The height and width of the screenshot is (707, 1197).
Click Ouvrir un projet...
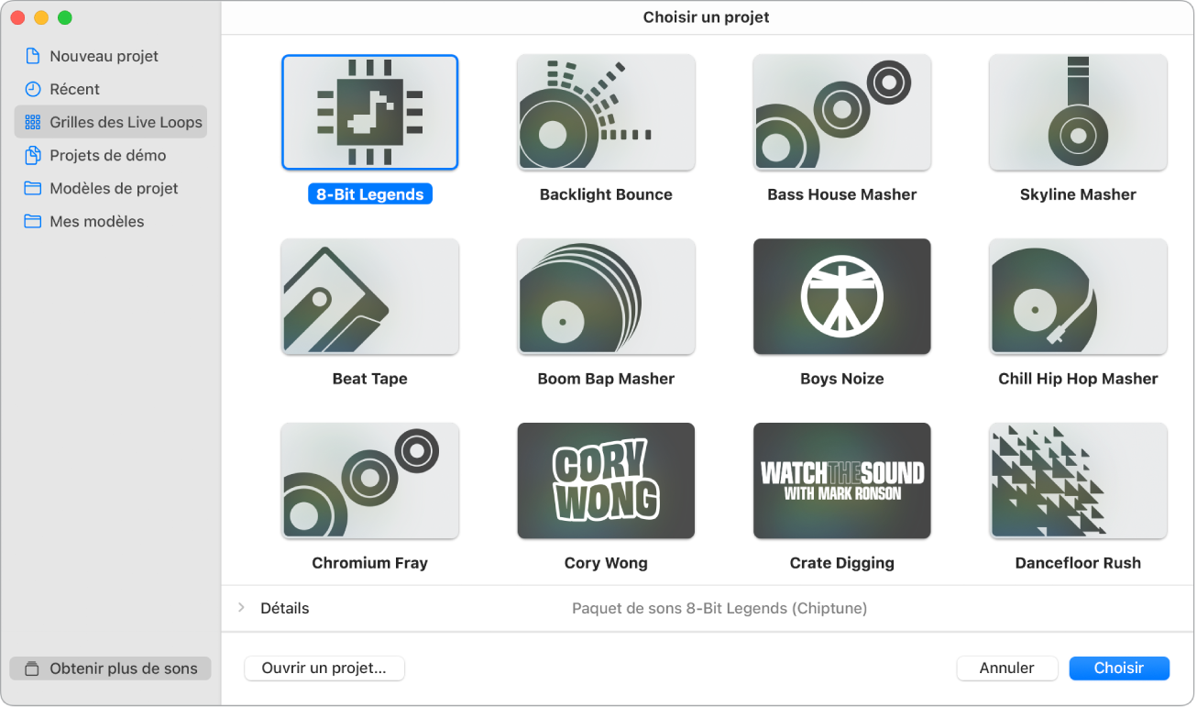[324, 668]
